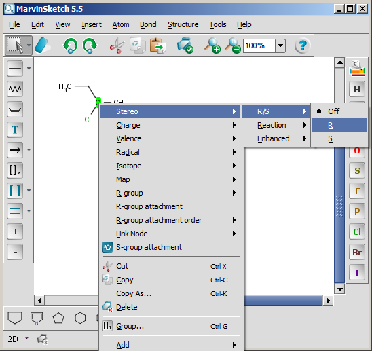Click the Cut scissors toolbar icon

pos(117,45)
